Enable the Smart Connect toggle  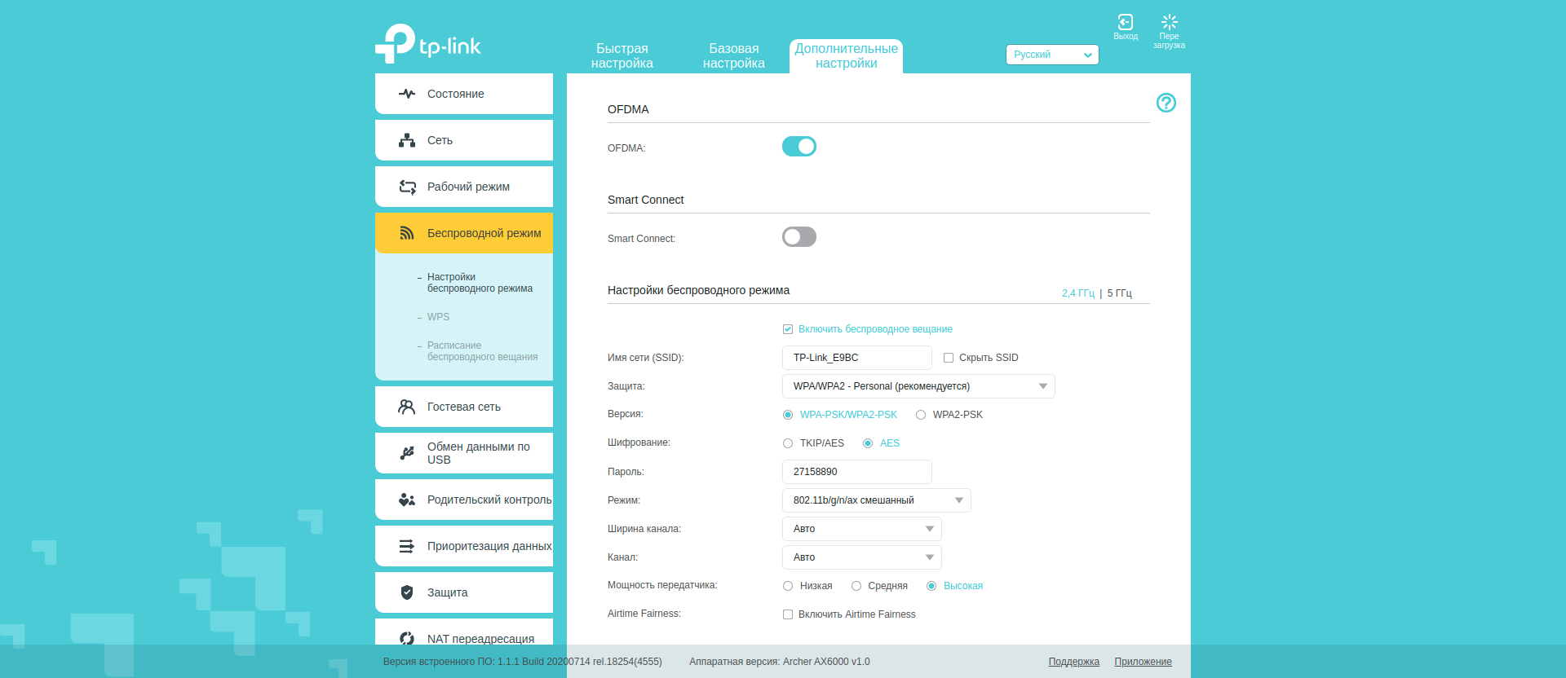(798, 237)
